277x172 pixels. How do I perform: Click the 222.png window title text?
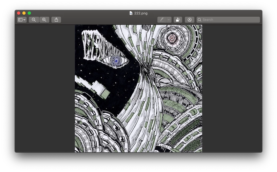(141, 13)
